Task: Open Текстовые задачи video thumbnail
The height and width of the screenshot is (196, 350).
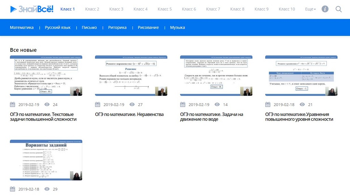Action: tap(46, 76)
